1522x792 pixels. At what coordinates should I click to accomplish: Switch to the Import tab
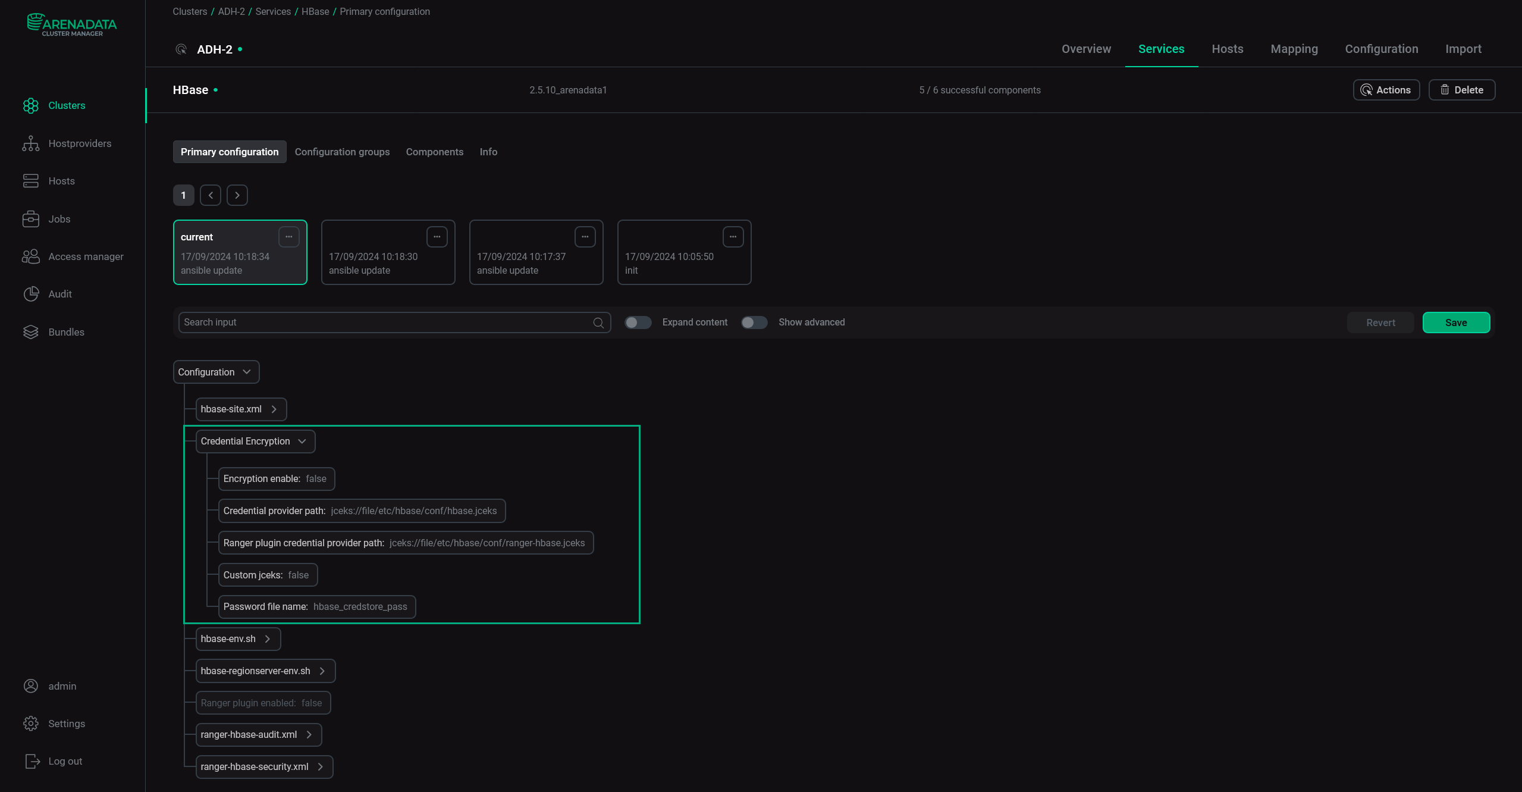pyautogui.click(x=1463, y=49)
